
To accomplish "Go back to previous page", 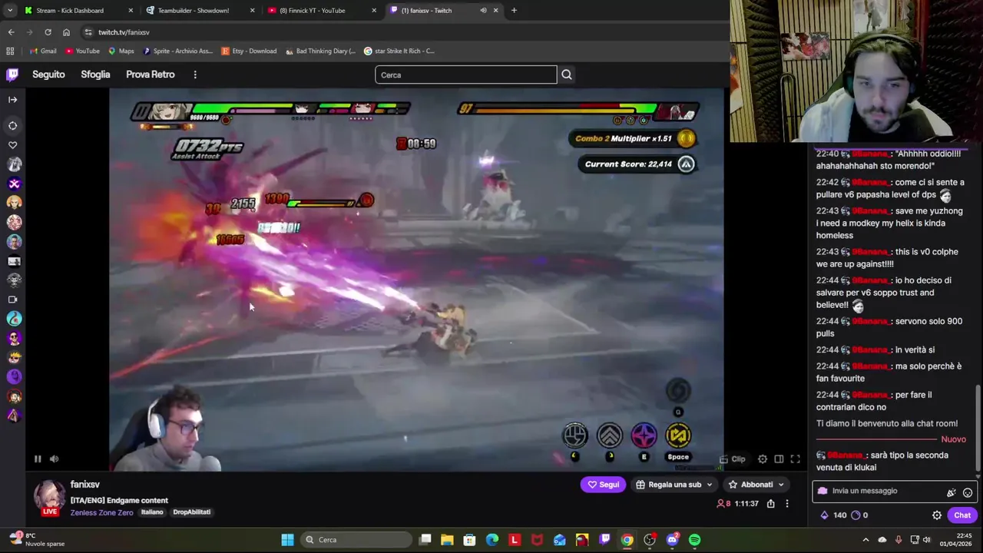I will tap(11, 32).
